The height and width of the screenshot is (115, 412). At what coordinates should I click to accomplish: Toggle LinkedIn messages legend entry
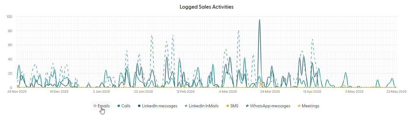158,106
